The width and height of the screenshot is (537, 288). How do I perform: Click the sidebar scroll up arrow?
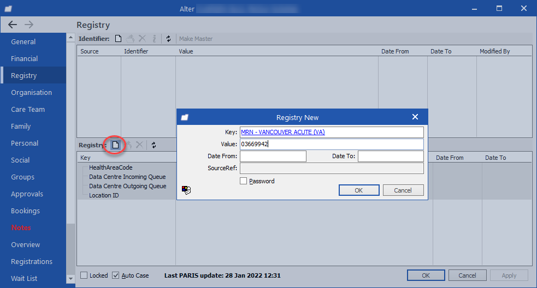pyautogui.click(x=70, y=38)
